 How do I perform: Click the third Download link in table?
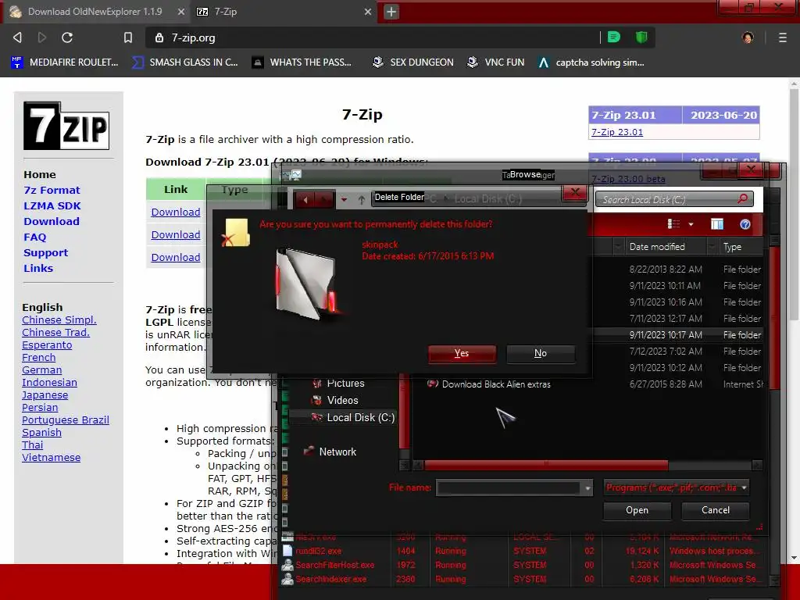(x=176, y=258)
